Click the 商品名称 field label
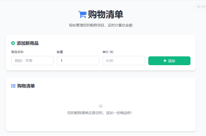The image size is (206, 136). tap(17, 52)
